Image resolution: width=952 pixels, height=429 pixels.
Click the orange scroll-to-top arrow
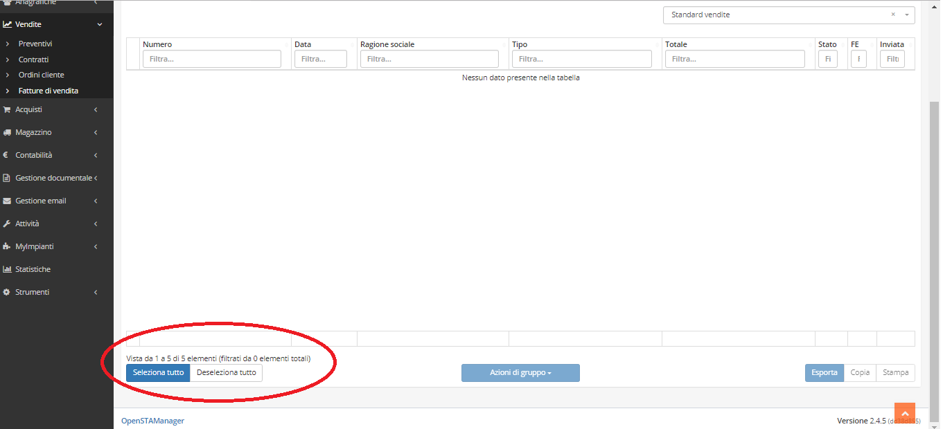(x=905, y=412)
